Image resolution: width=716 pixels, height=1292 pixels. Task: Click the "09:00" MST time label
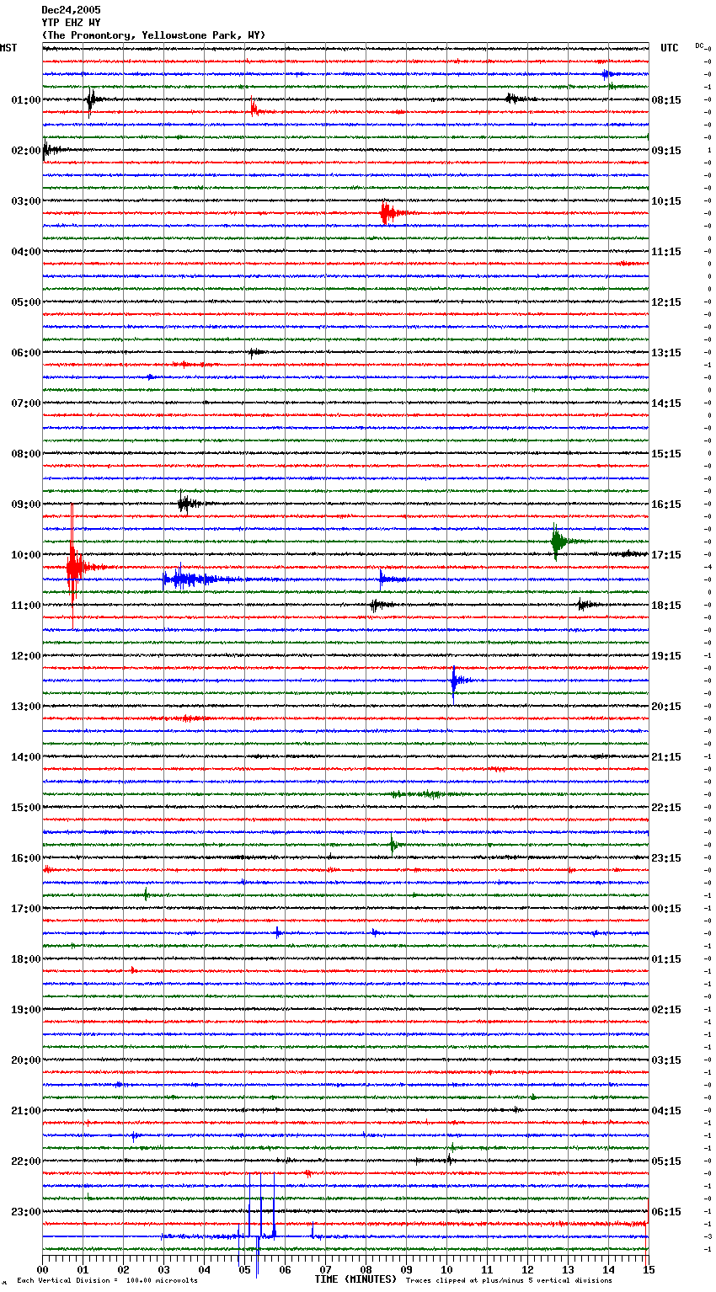click(25, 505)
